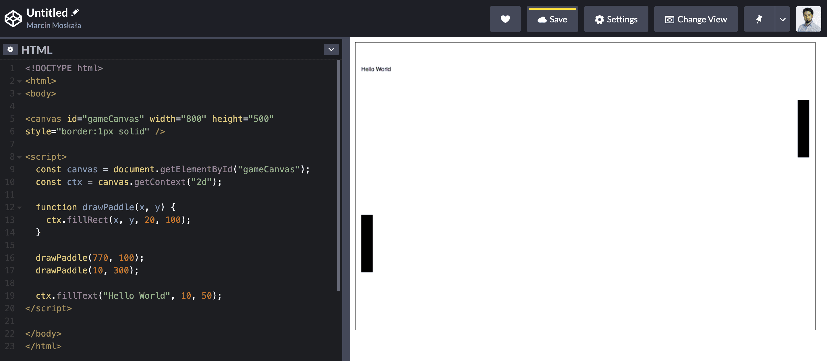Viewport: 827px width, 361px height.
Task: Click the divider between editor and preview
Action: point(346,199)
